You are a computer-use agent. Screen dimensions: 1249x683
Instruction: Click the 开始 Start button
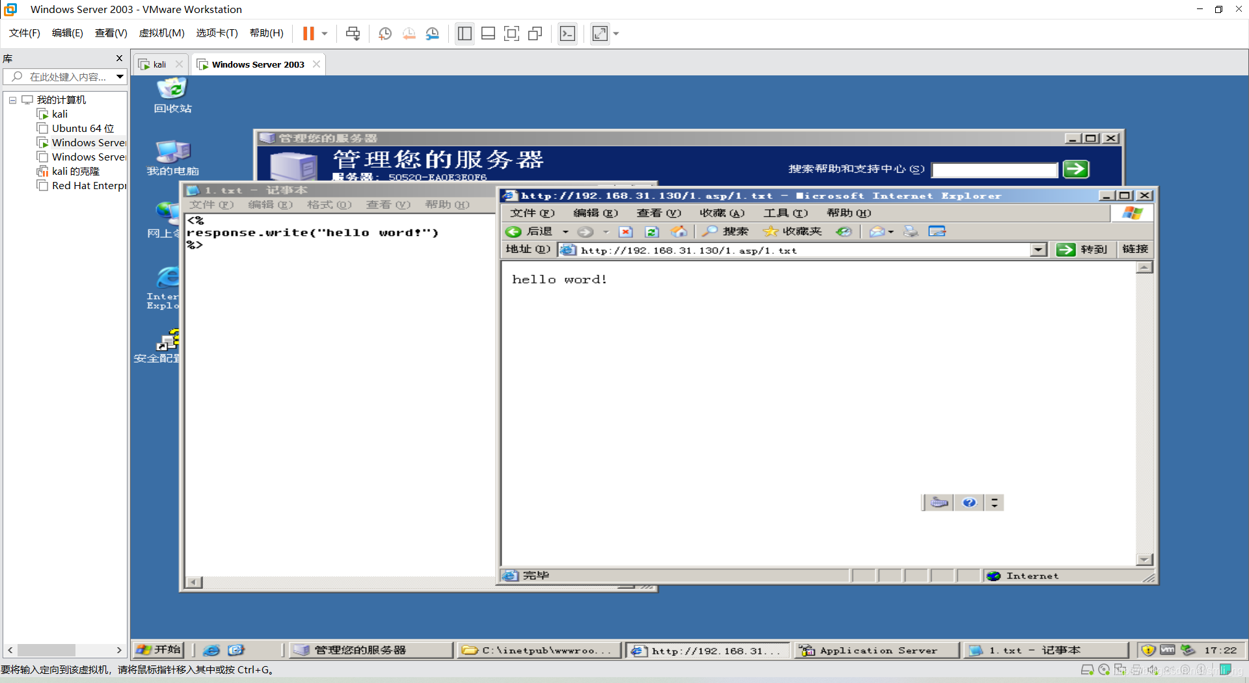click(x=159, y=650)
